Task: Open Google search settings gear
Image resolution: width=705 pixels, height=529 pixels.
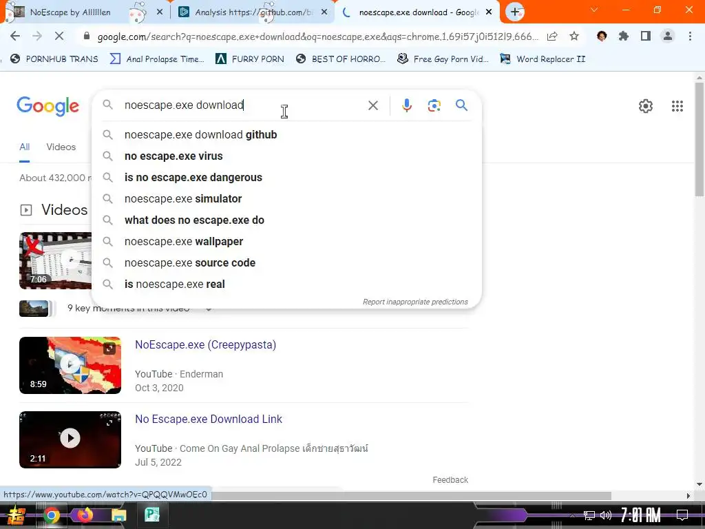Action: pyautogui.click(x=646, y=106)
